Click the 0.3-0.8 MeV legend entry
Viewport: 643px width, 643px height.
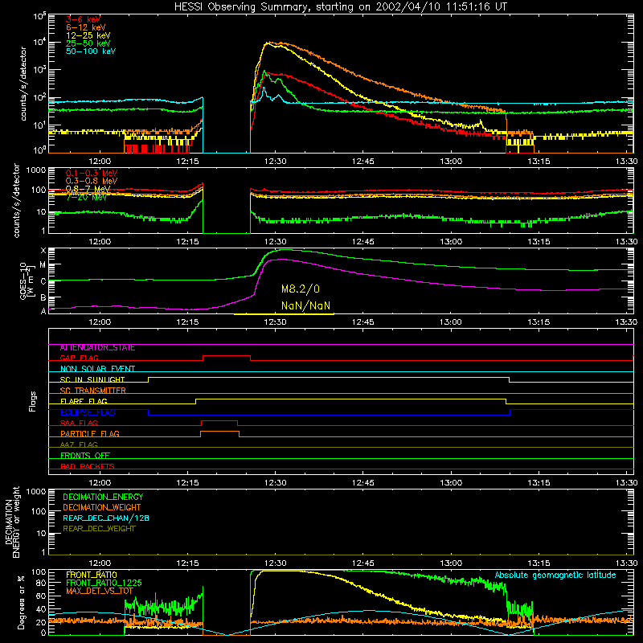92,181
